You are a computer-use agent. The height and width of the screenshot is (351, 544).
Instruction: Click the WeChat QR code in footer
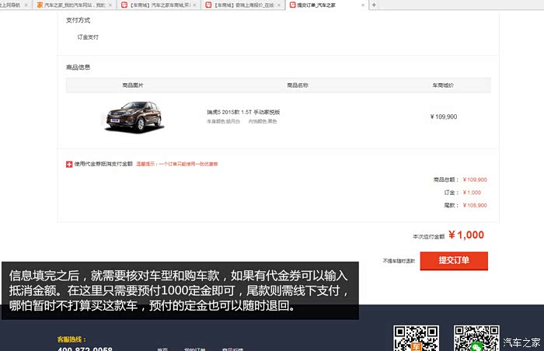476,338
